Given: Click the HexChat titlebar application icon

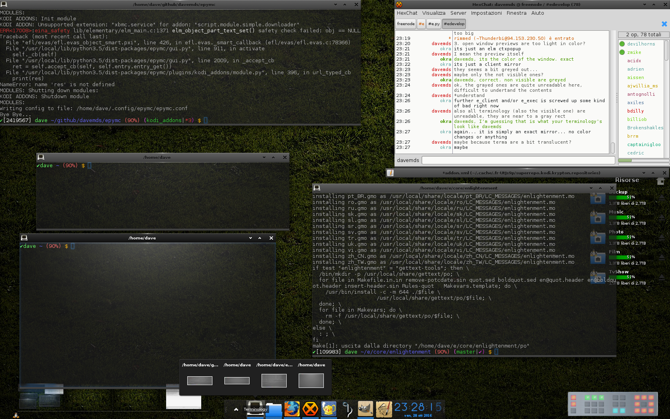Looking at the screenshot, I should (399, 4).
